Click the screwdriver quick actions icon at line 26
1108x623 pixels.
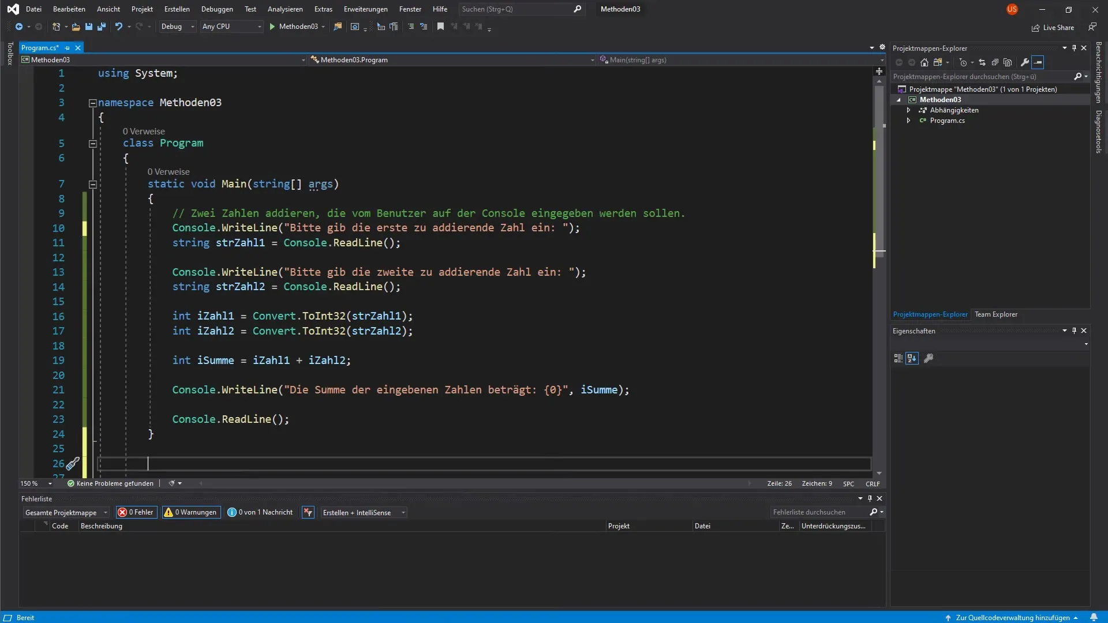(x=73, y=464)
